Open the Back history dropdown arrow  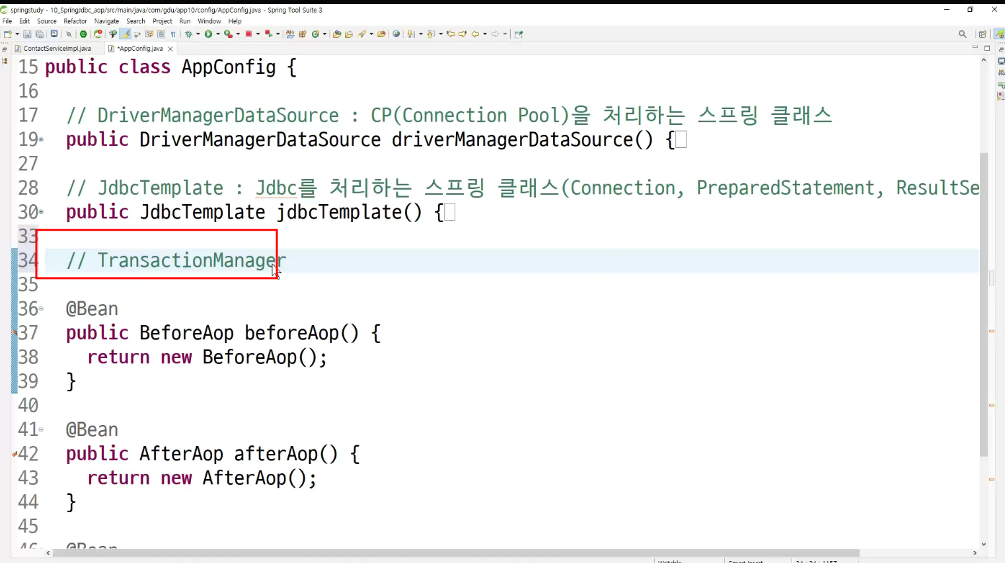point(485,34)
